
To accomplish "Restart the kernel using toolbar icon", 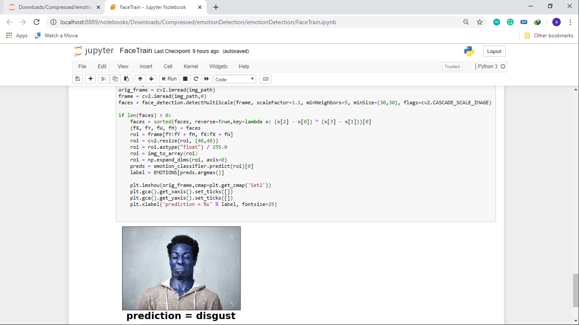I will (x=196, y=79).
